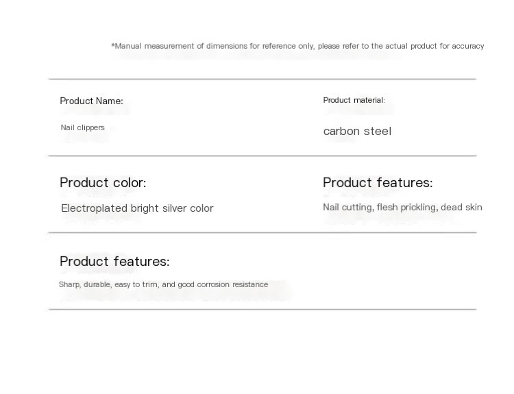This screenshot has width=514, height=394.
Task: Click the divider line below Electroplated silver text
Action: tap(262, 233)
